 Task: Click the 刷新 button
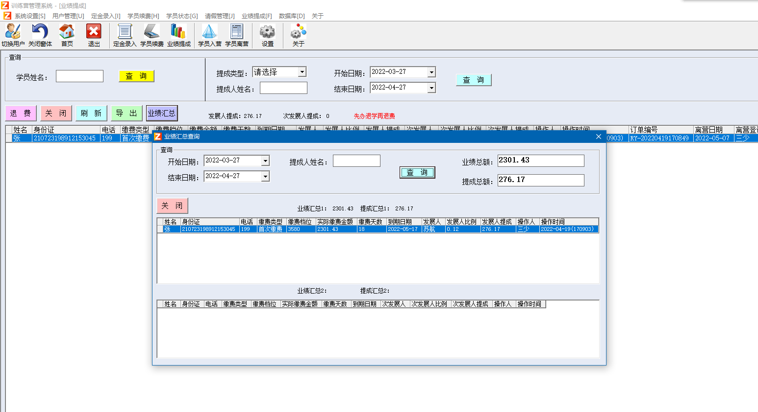pyautogui.click(x=91, y=113)
